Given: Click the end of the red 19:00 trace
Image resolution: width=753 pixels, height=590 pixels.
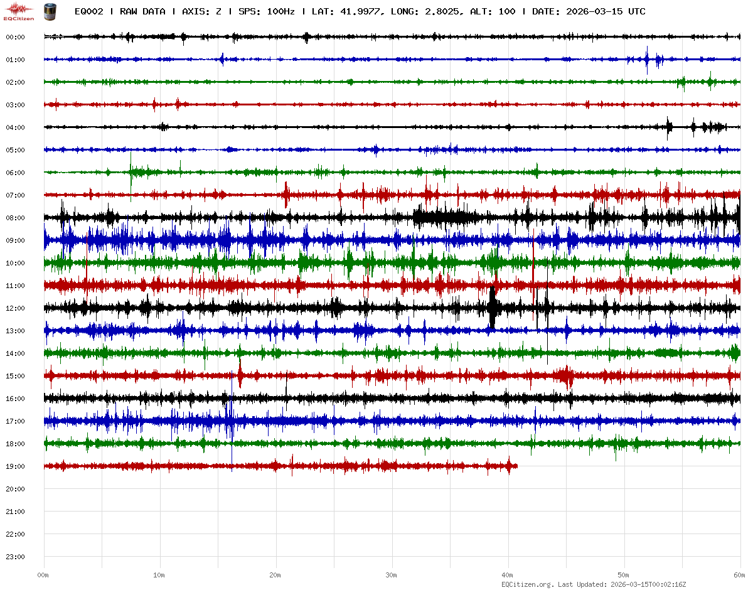Looking at the screenshot, I should 516,466.
